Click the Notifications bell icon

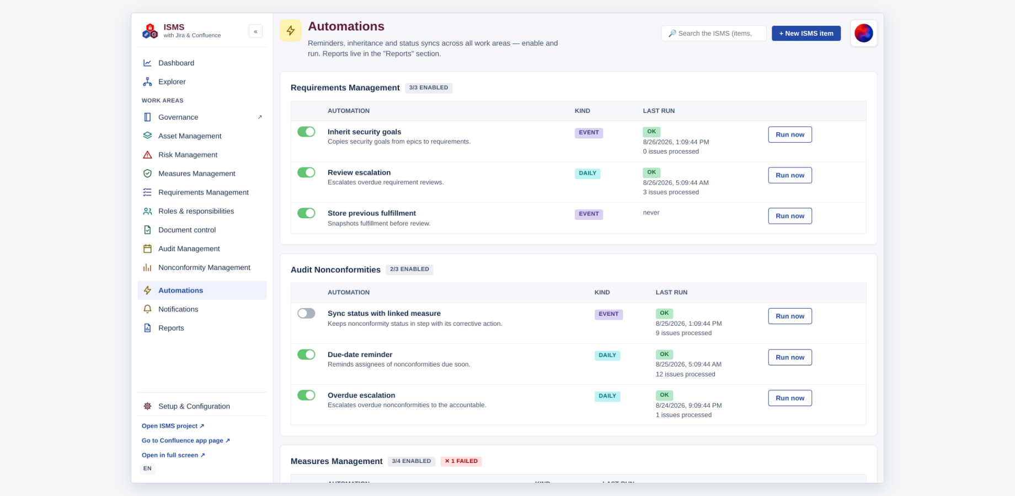pyautogui.click(x=147, y=309)
